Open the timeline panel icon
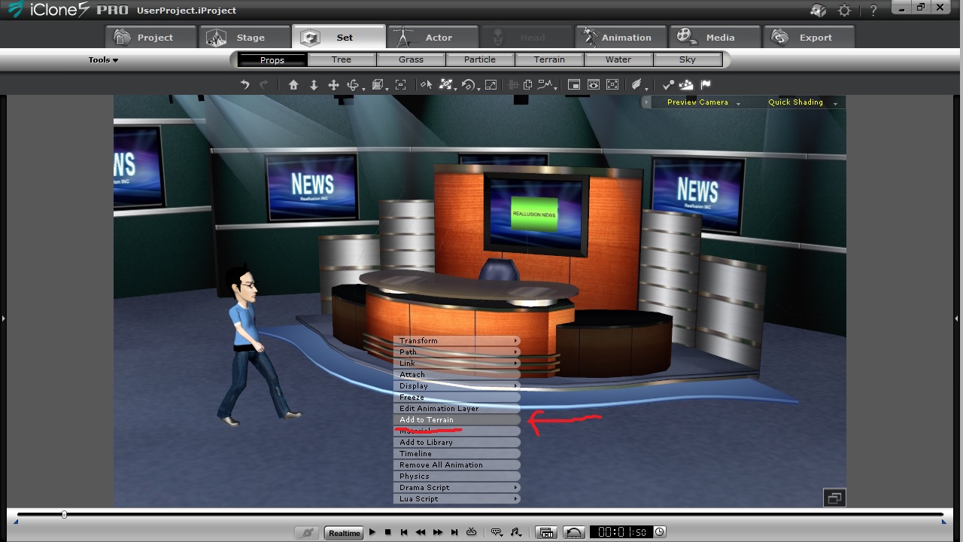The image size is (963, 542). 547,532
